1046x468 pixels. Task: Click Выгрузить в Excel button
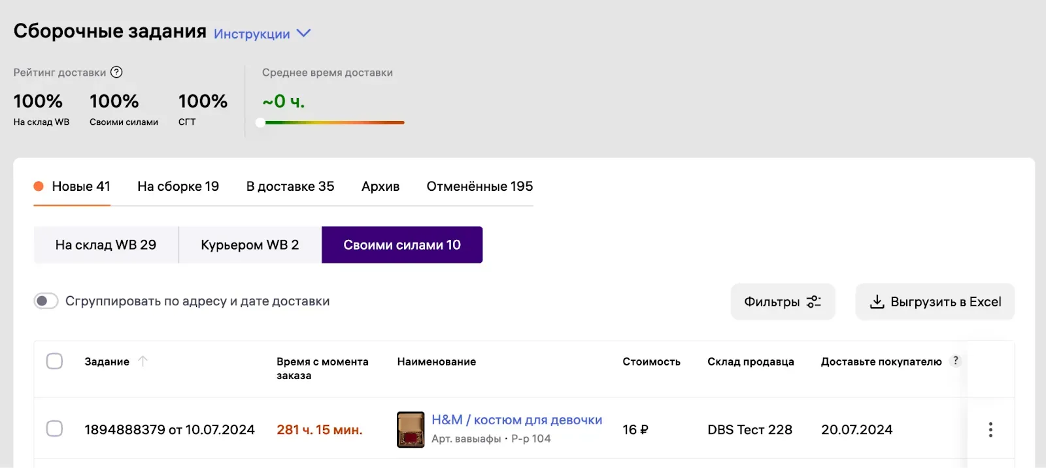pyautogui.click(x=935, y=301)
